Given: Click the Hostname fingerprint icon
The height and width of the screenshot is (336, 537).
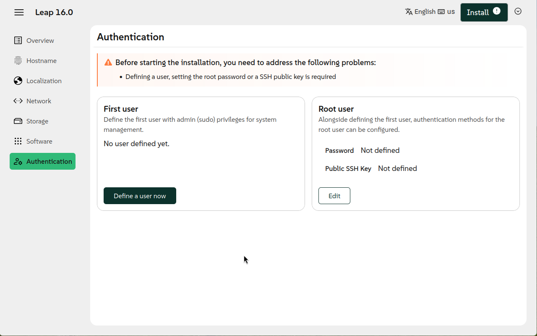Looking at the screenshot, I should (x=18, y=61).
